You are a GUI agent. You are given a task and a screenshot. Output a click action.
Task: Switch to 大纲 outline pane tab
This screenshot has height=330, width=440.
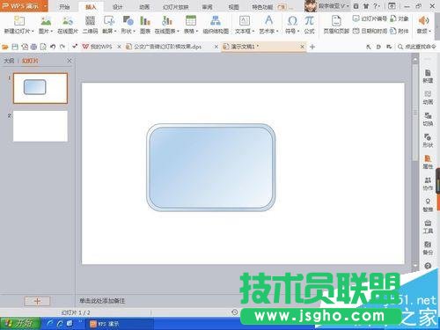(x=9, y=61)
